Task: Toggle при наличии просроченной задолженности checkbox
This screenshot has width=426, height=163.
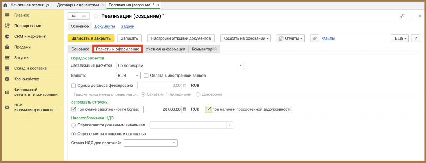Action: click(x=208, y=109)
